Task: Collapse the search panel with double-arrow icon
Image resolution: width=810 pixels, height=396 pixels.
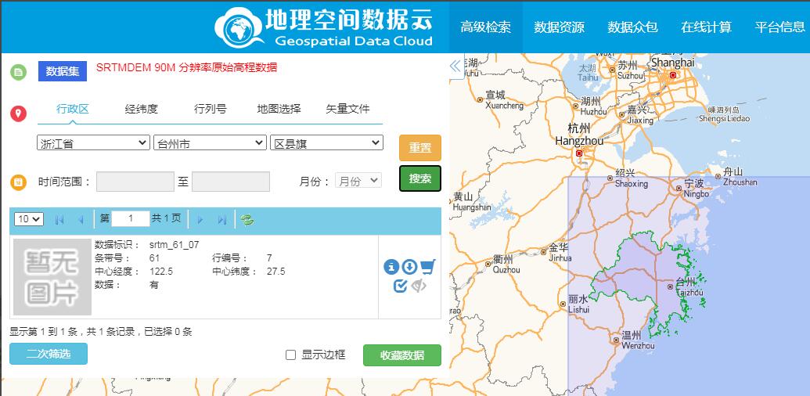Action: click(x=455, y=67)
